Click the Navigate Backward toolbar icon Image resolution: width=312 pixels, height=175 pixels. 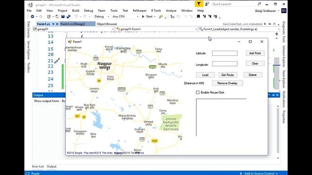(32, 17)
